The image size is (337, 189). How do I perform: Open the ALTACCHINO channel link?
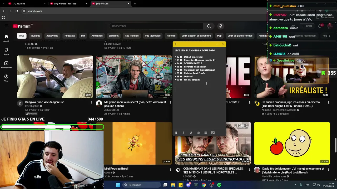(x=112, y=110)
